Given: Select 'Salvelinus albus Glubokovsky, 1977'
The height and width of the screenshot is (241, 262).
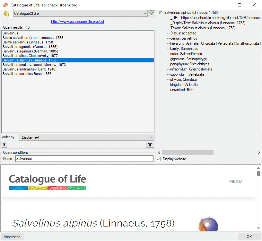Looking at the screenshot, I should click(x=78, y=56).
